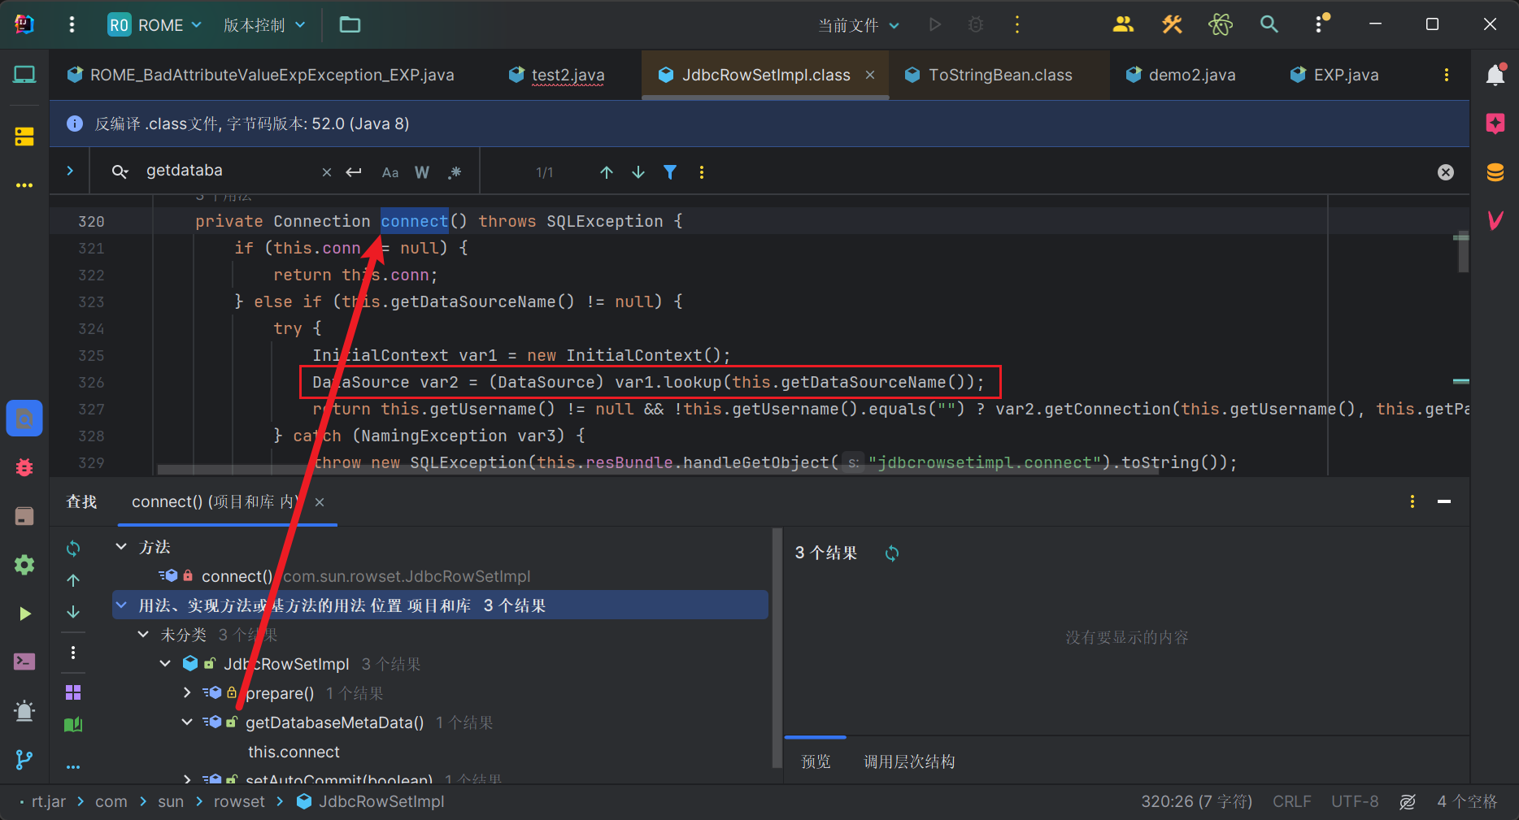The height and width of the screenshot is (820, 1519).
Task: Open the Code With Me people icon
Action: tap(1123, 24)
